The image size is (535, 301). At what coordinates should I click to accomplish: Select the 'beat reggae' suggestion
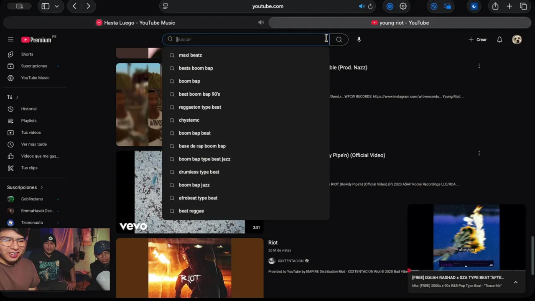[246, 211]
